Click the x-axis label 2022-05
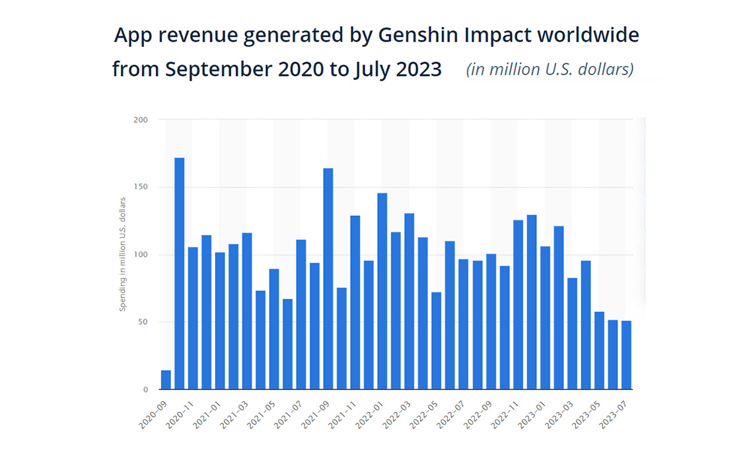The image size is (753, 462). pyautogui.click(x=423, y=415)
